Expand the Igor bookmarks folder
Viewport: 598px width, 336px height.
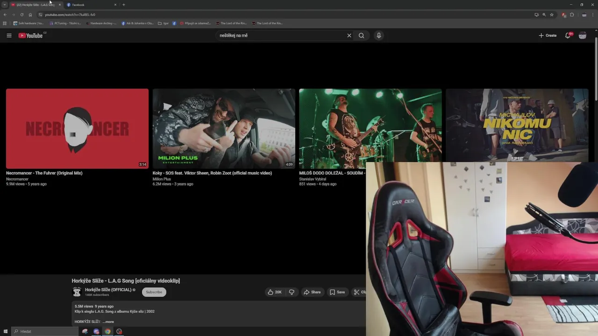coord(164,23)
